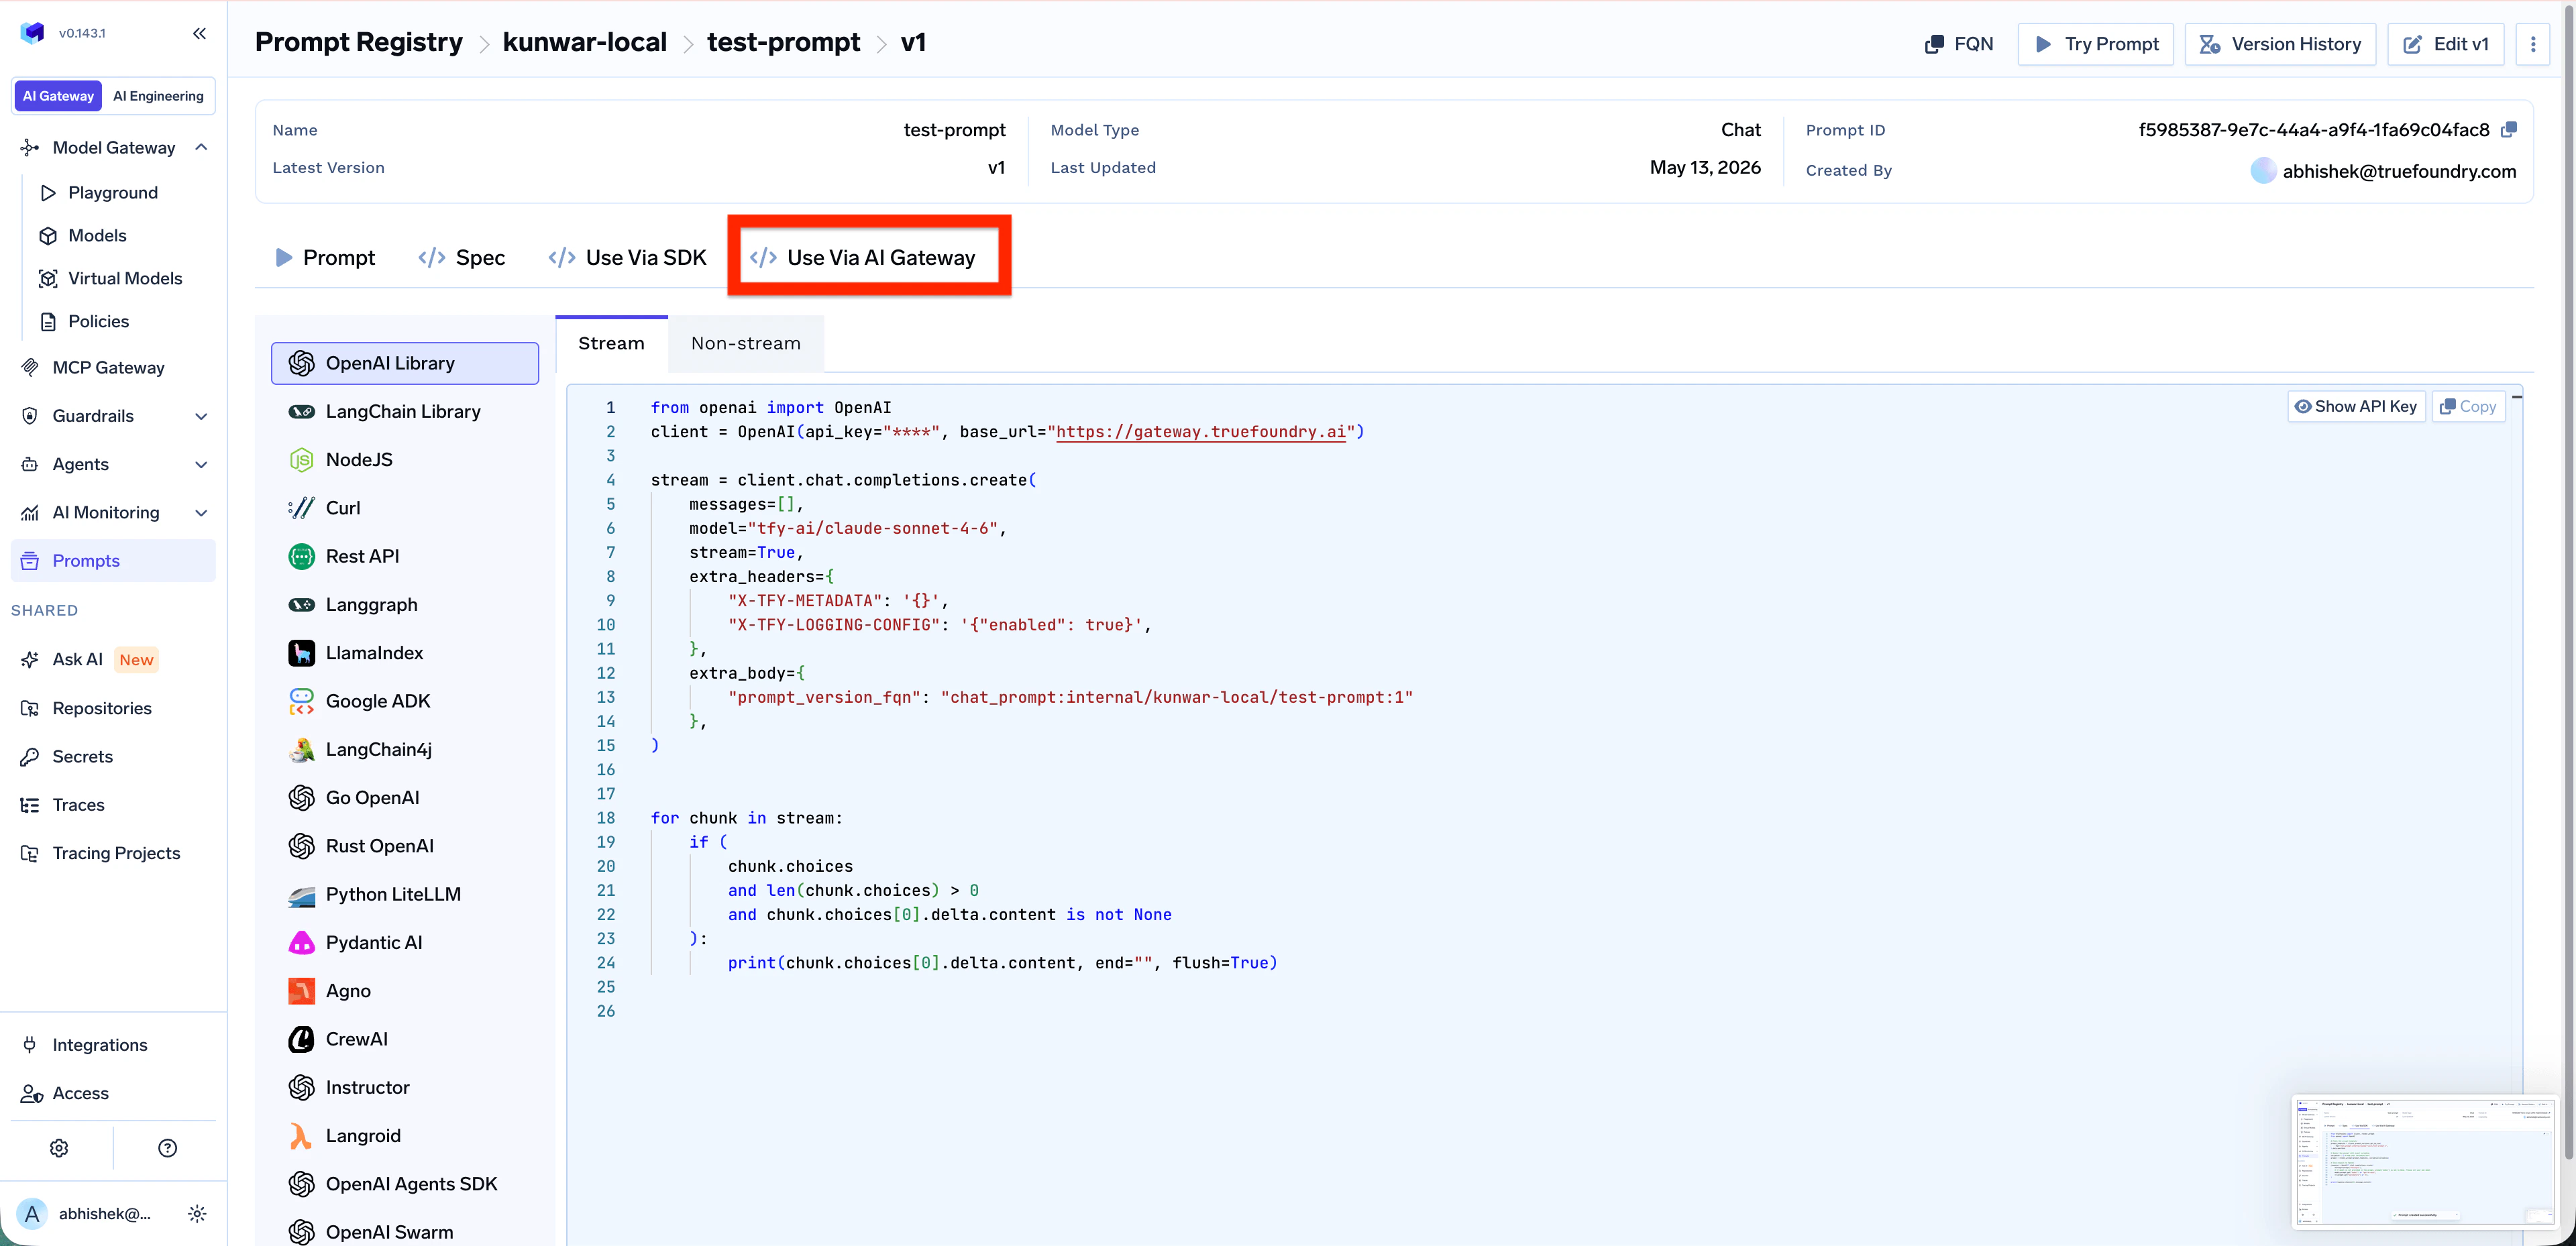Screen dimensions: 2576x1246
Task: Open Tracing Projects page
Action: click(116, 853)
